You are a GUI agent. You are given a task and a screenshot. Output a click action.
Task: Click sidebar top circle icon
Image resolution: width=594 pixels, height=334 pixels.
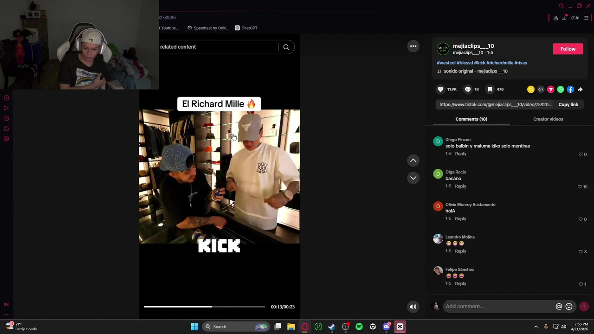coord(6,98)
